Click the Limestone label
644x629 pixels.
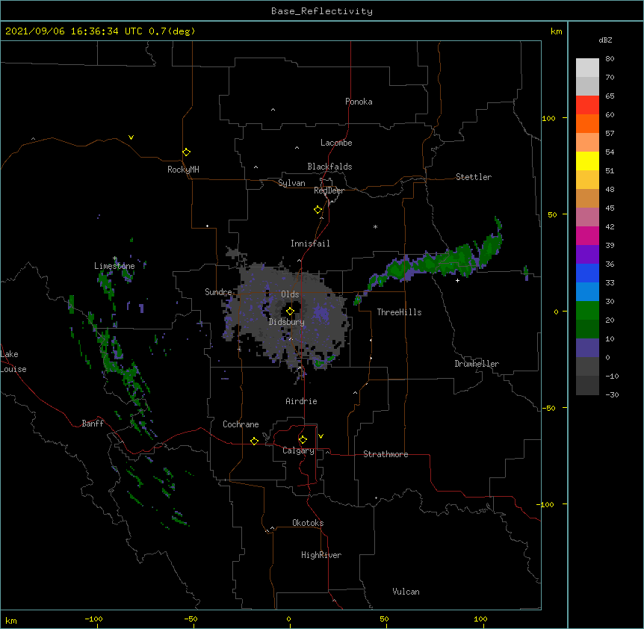114,266
